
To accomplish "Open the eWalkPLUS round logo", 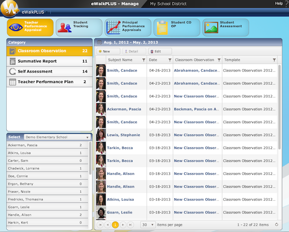I will pos(10,9).
